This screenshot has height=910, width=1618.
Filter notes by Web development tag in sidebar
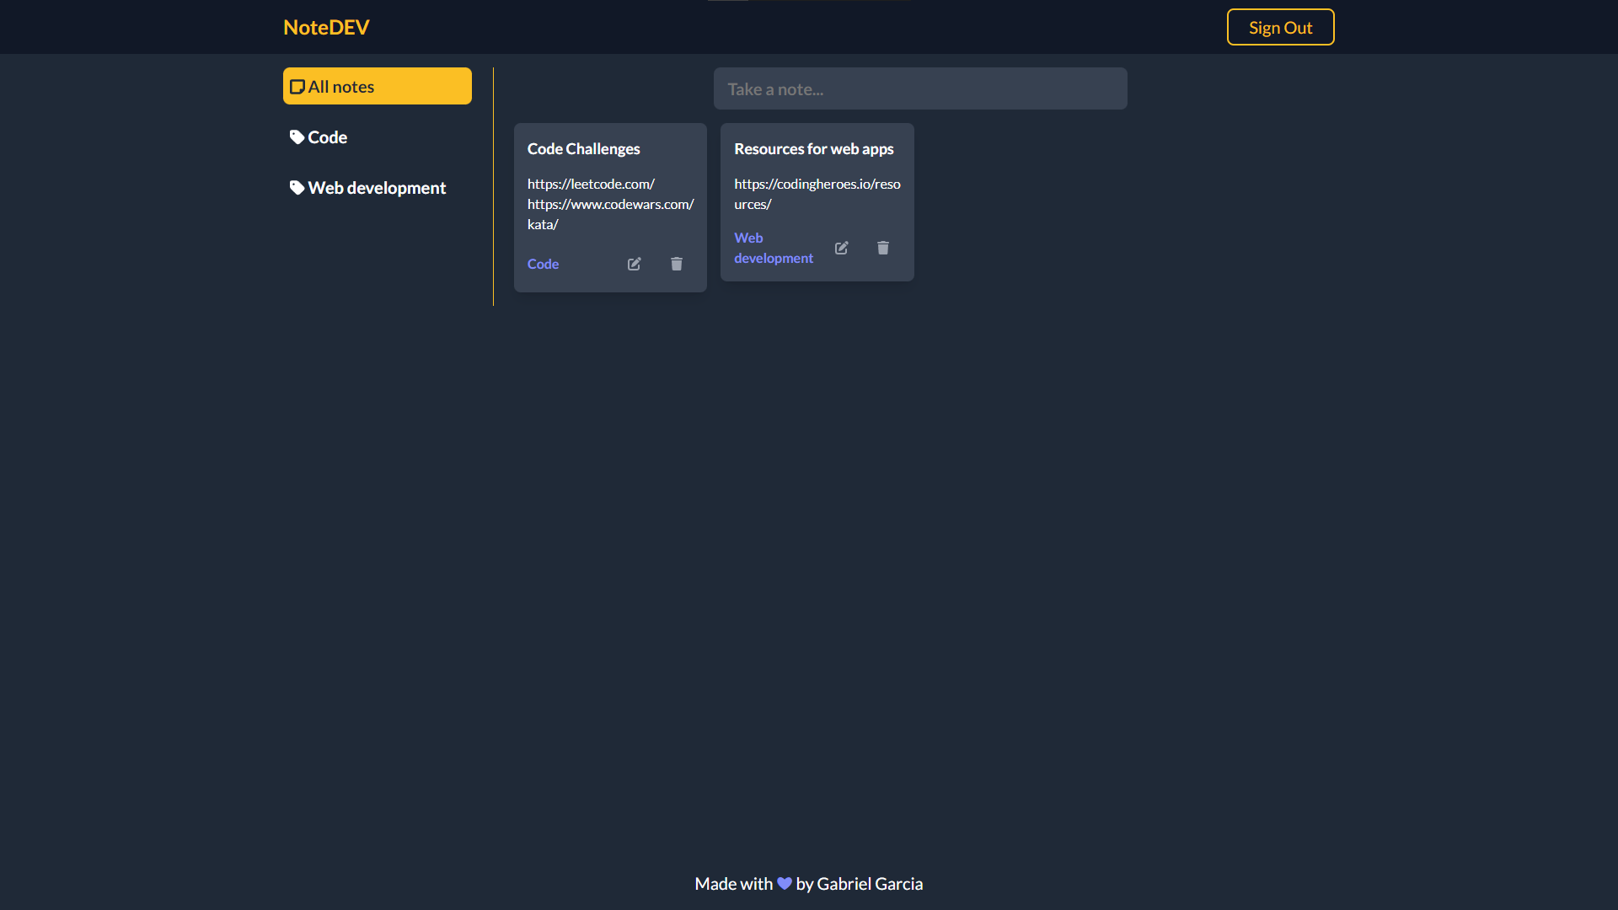coord(378,187)
